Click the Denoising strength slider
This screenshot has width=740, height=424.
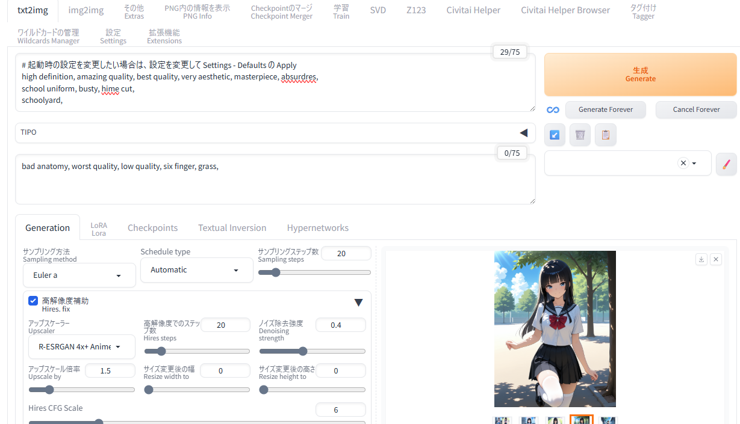(312, 351)
